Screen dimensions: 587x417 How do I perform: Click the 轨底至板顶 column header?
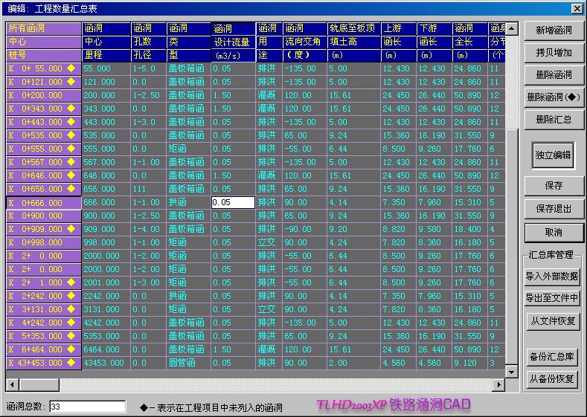pos(354,28)
